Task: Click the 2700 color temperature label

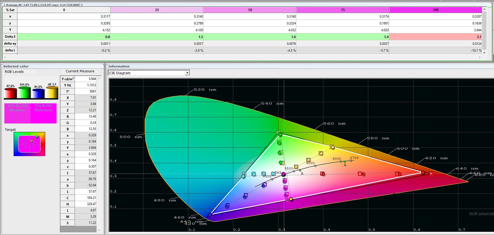Action: (x=354, y=158)
